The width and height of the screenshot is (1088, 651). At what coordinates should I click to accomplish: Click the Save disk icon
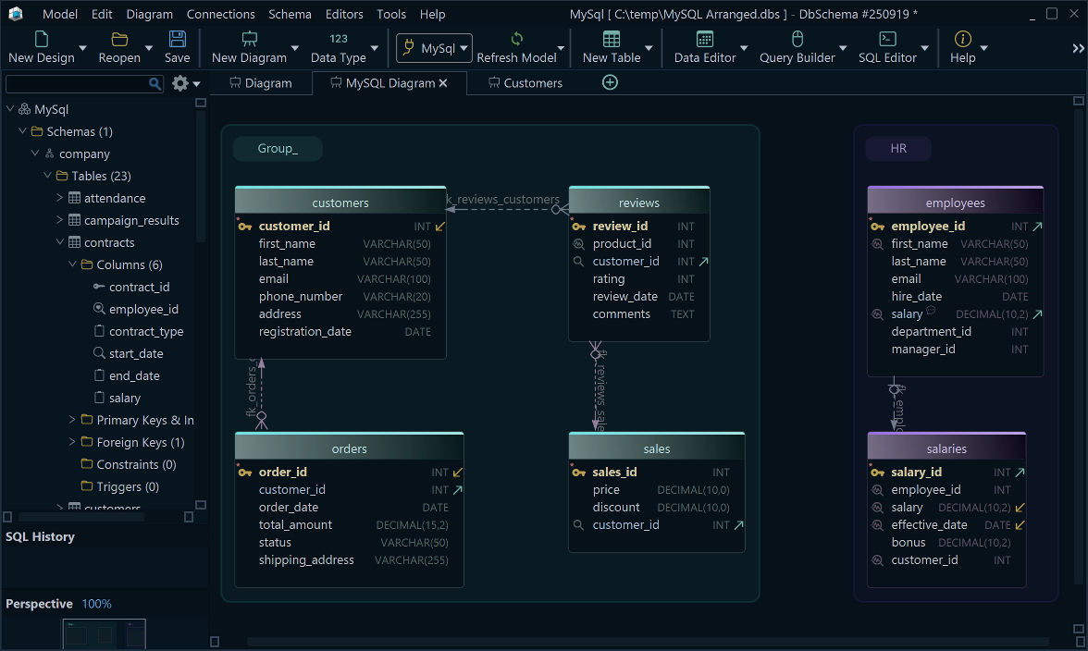[x=177, y=39]
